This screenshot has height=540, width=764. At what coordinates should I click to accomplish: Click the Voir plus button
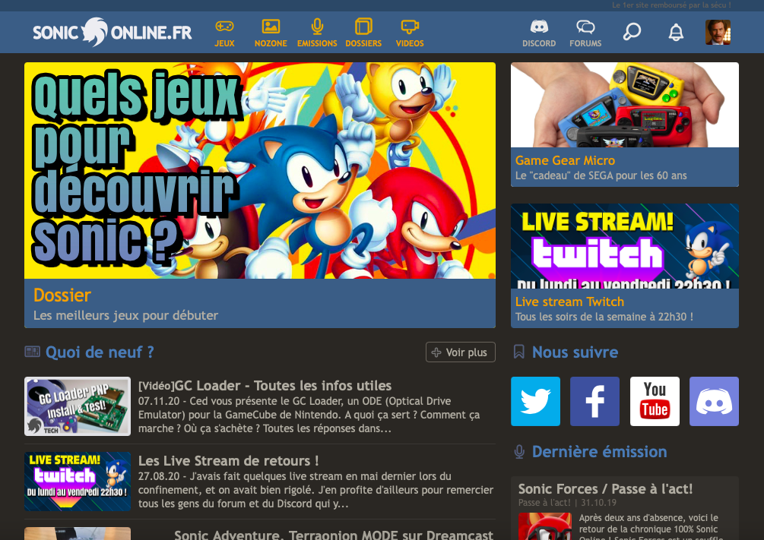461,352
